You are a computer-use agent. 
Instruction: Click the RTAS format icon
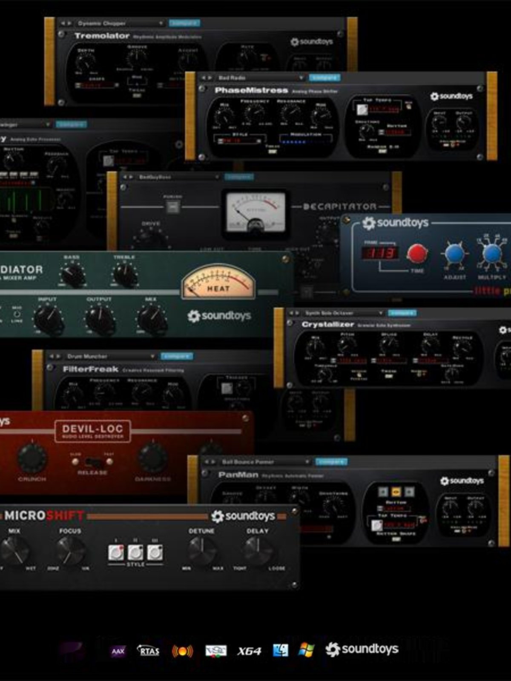pyautogui.click(x=148, y=651)
